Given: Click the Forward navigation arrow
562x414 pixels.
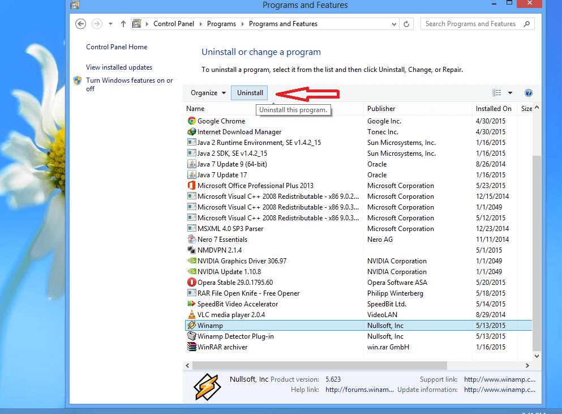Looking at the screenshot, I should click(x=97, y=24).
